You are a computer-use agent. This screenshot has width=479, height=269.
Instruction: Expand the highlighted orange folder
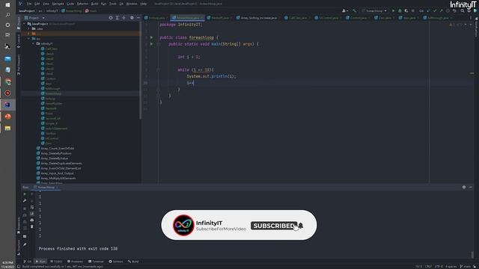click(29, 34)
